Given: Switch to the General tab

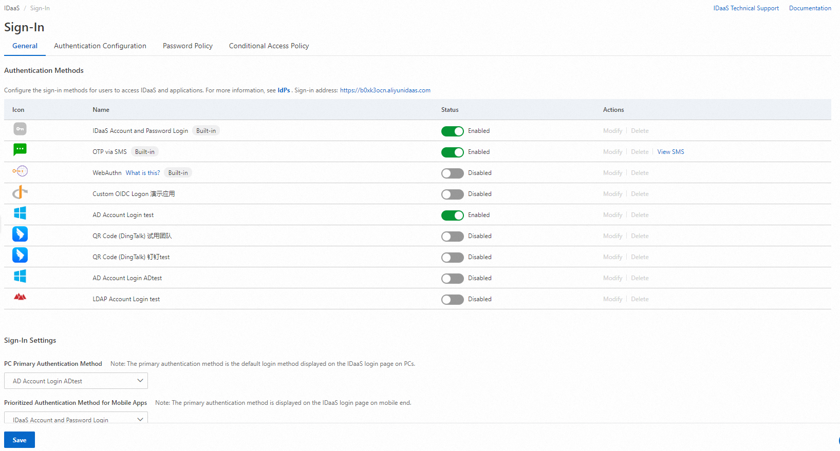Looking at the screenshot, I should pos(25,46).
